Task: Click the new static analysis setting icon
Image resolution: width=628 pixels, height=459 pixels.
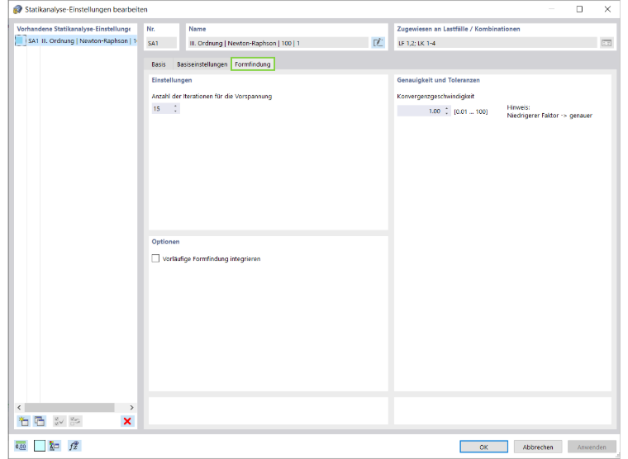Action: click(x=23, y=421)
